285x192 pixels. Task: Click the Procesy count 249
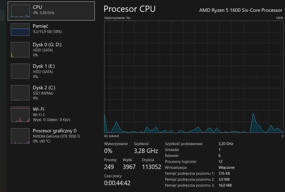click(x=109, y=167)
